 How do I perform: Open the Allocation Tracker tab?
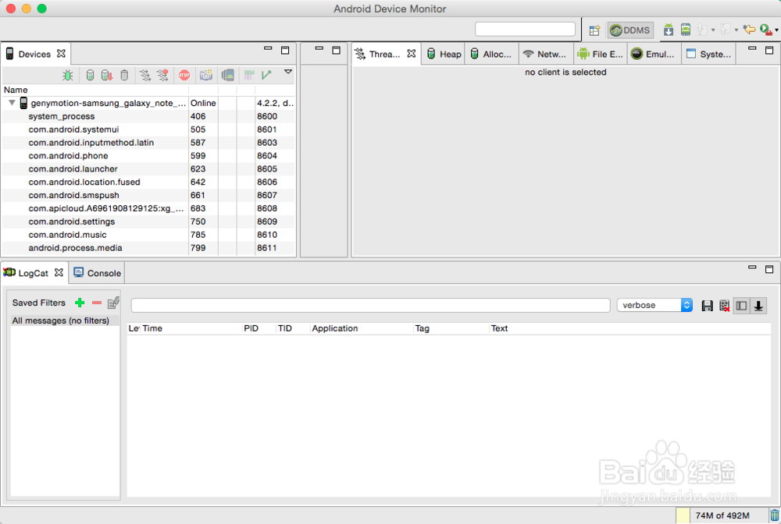[x=491, y=54]
